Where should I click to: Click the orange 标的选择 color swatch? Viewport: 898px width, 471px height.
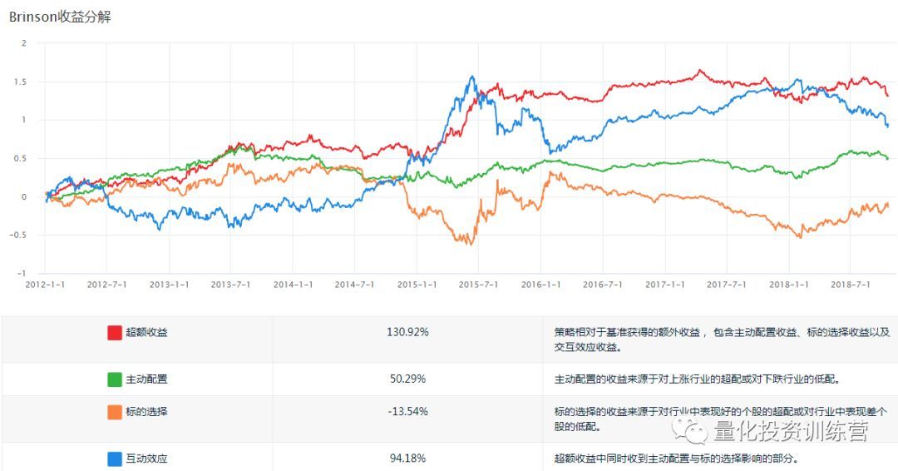tap(115, 412)
